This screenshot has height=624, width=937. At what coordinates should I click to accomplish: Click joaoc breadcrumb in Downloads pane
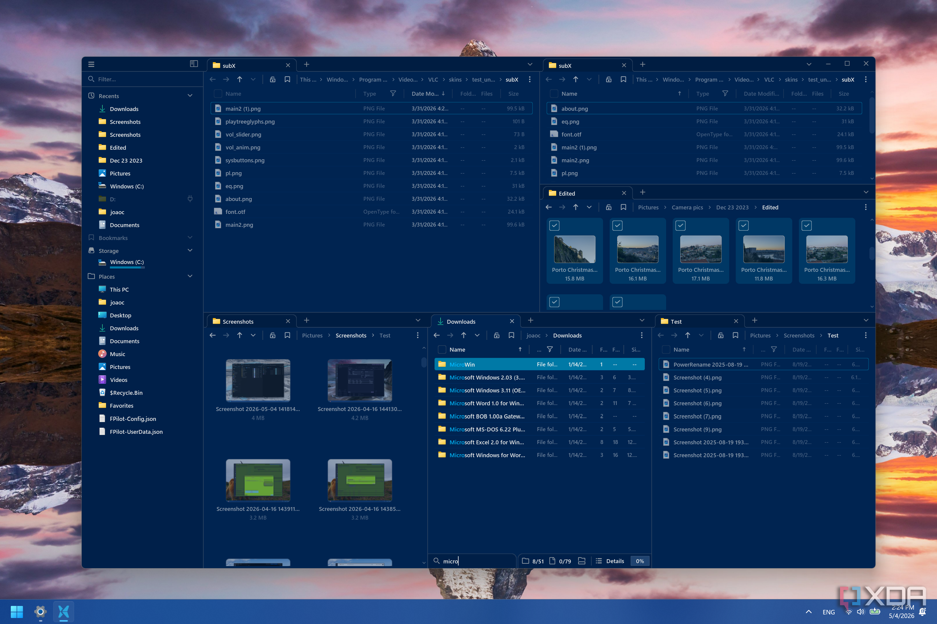tap(533, 335)
